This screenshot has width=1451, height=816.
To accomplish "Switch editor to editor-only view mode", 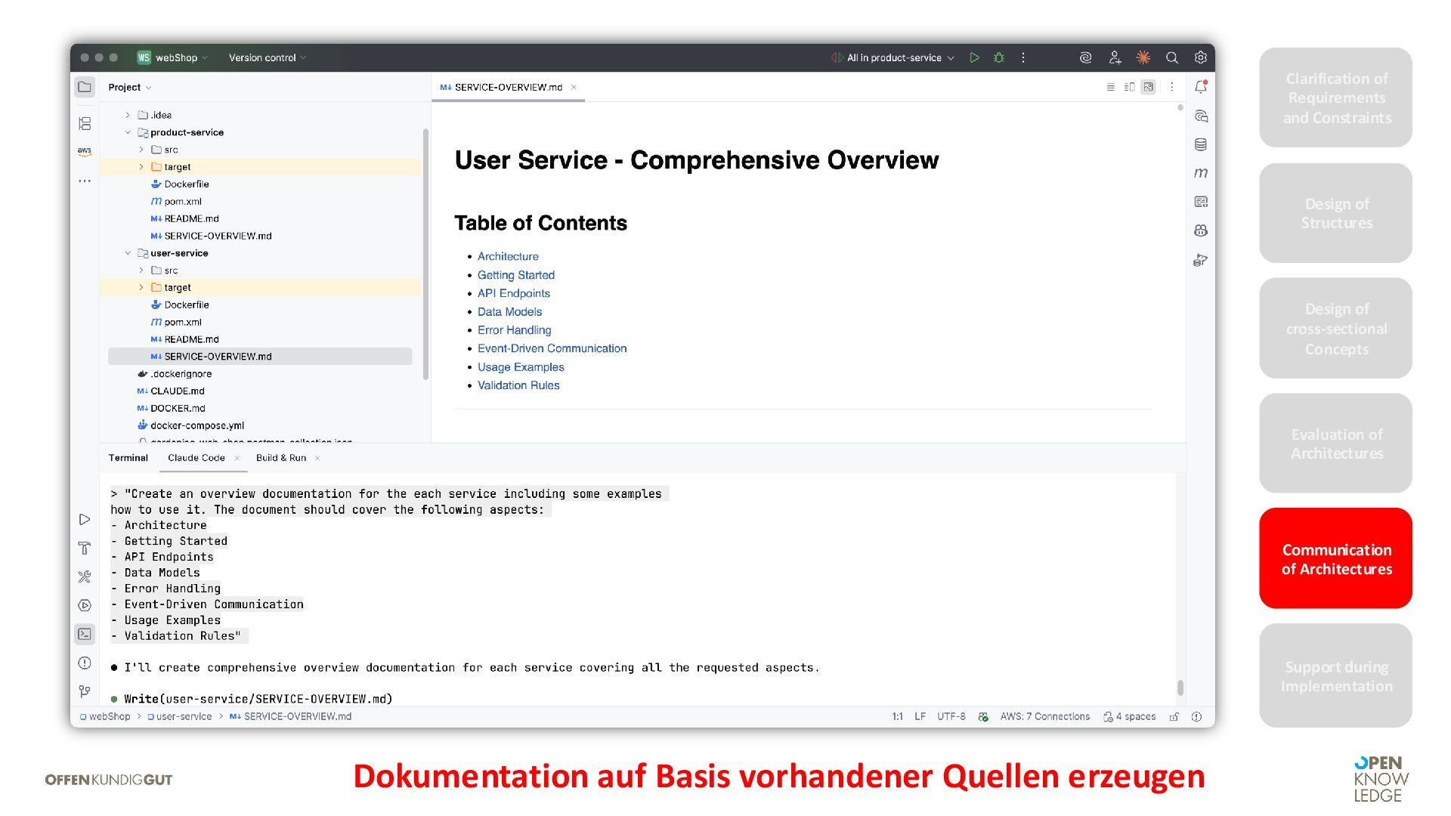I will (x=1110, y=87).
